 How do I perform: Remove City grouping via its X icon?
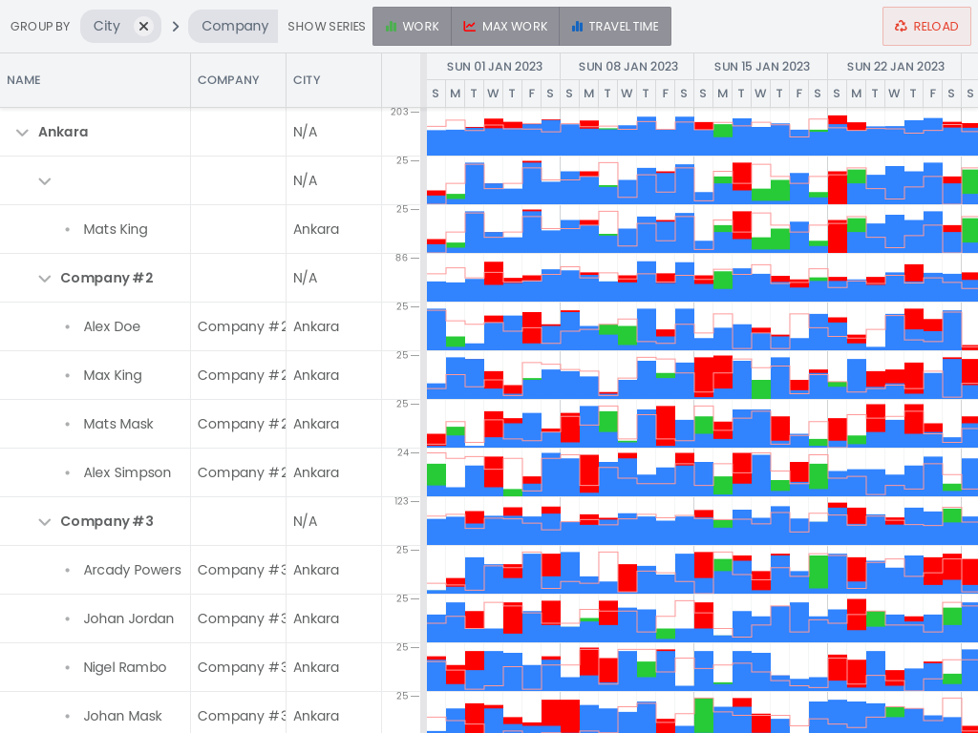144,26
